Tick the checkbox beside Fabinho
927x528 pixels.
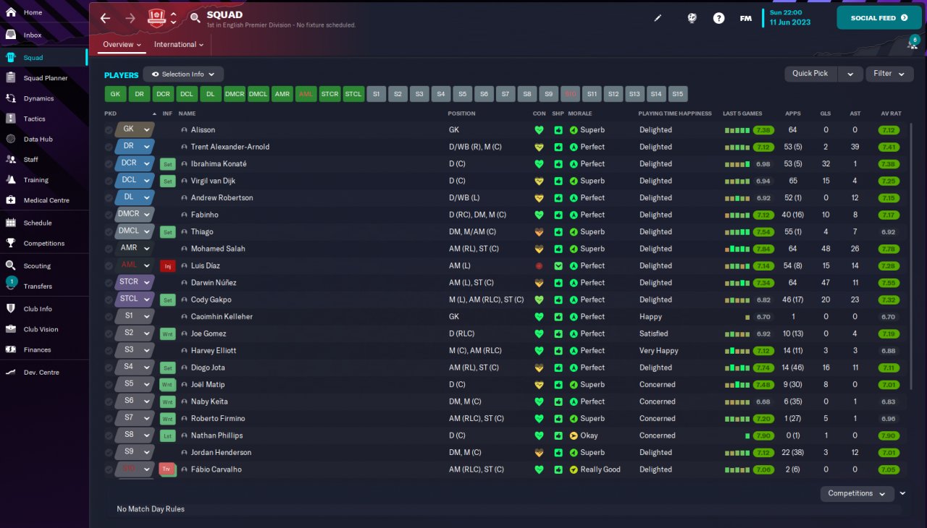click(x=109, y=215)
